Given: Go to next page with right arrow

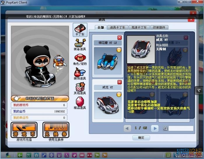Looking at the screenshot, I should [155, 128].
